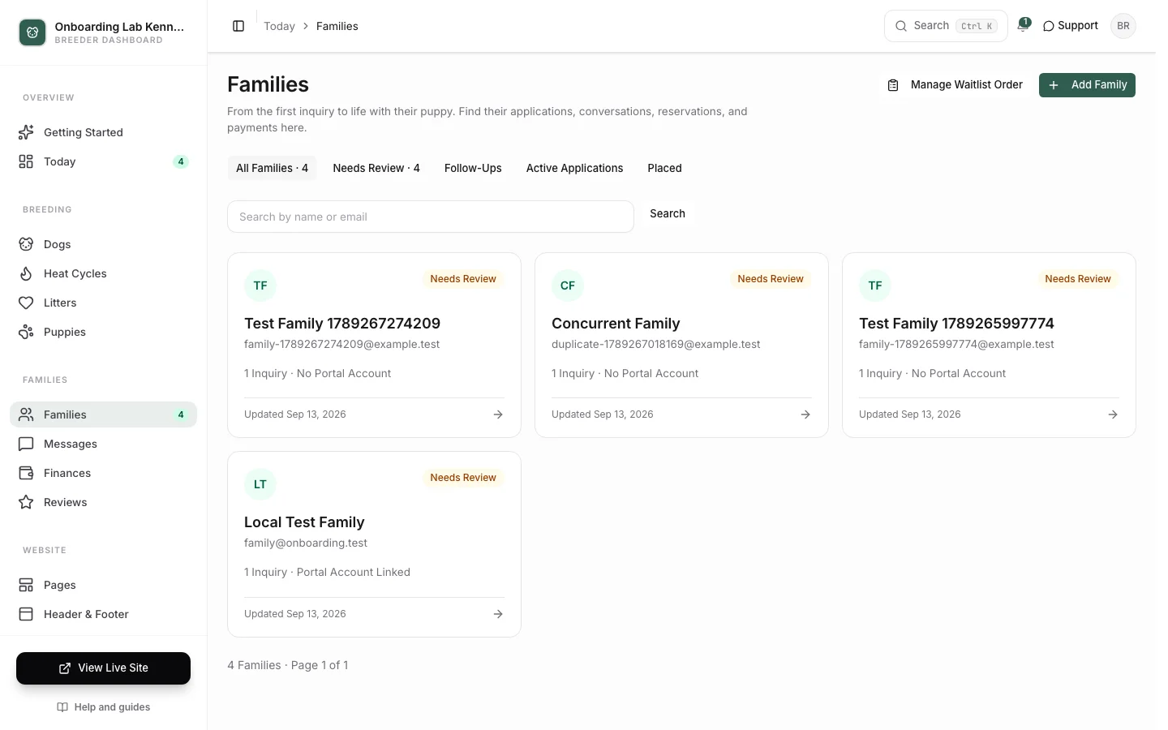The image size is (1168, 730).
Task: Click the Search button beside name field
Action: point(668,213)
